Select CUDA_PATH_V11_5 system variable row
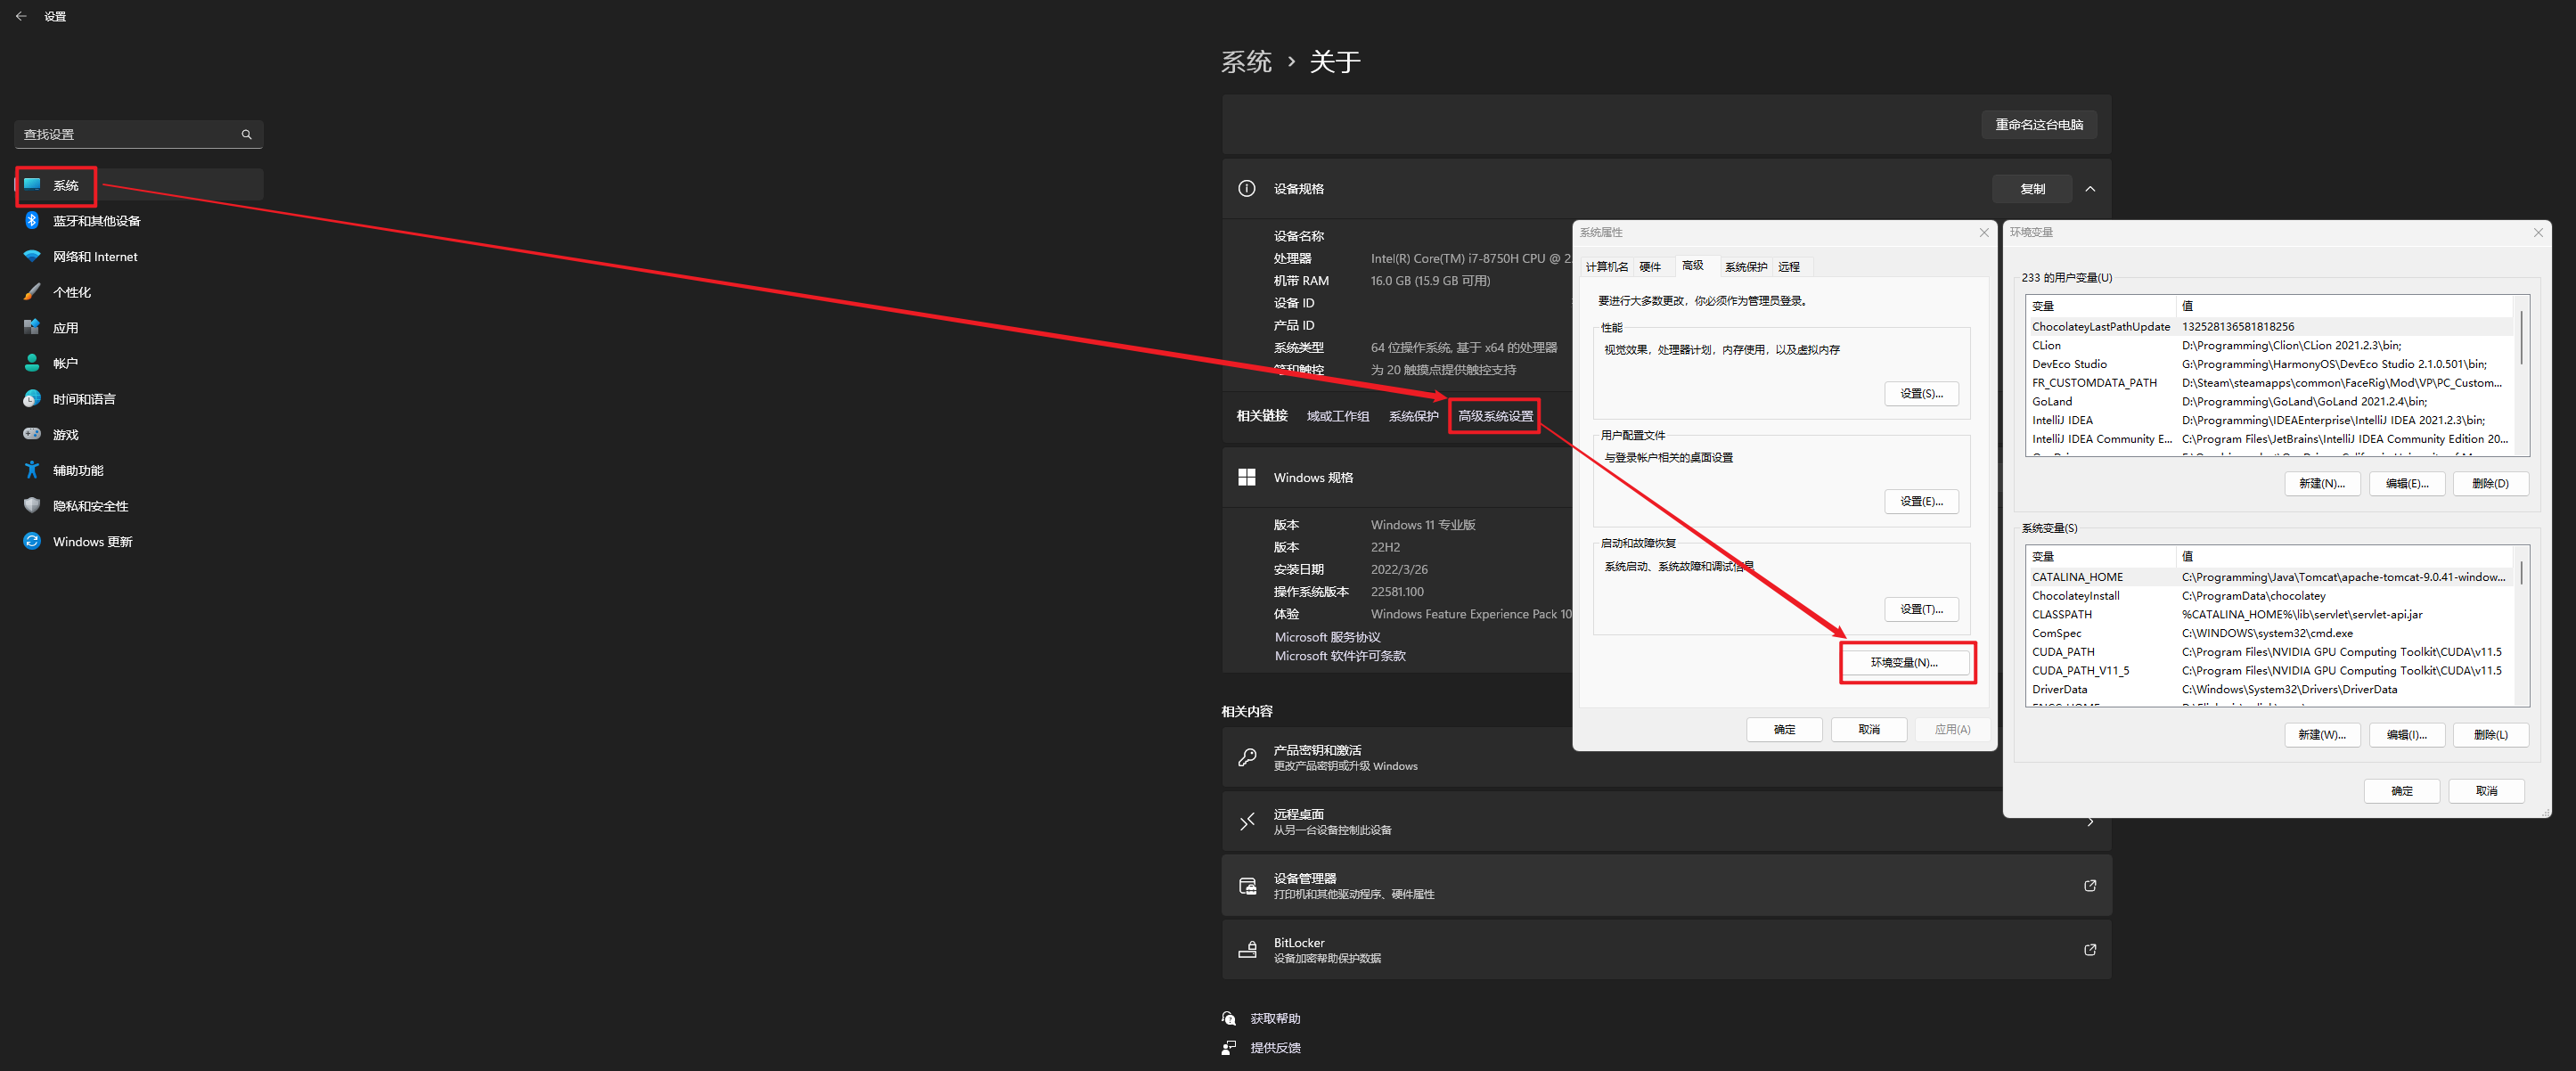Image resolution: width=2576 pixels, height=1071 pixels. point(2269,671)
